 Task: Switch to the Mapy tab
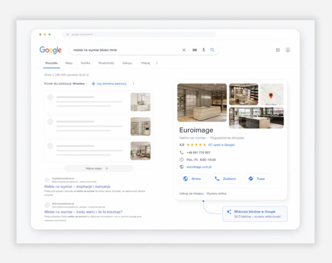[69, 63]
